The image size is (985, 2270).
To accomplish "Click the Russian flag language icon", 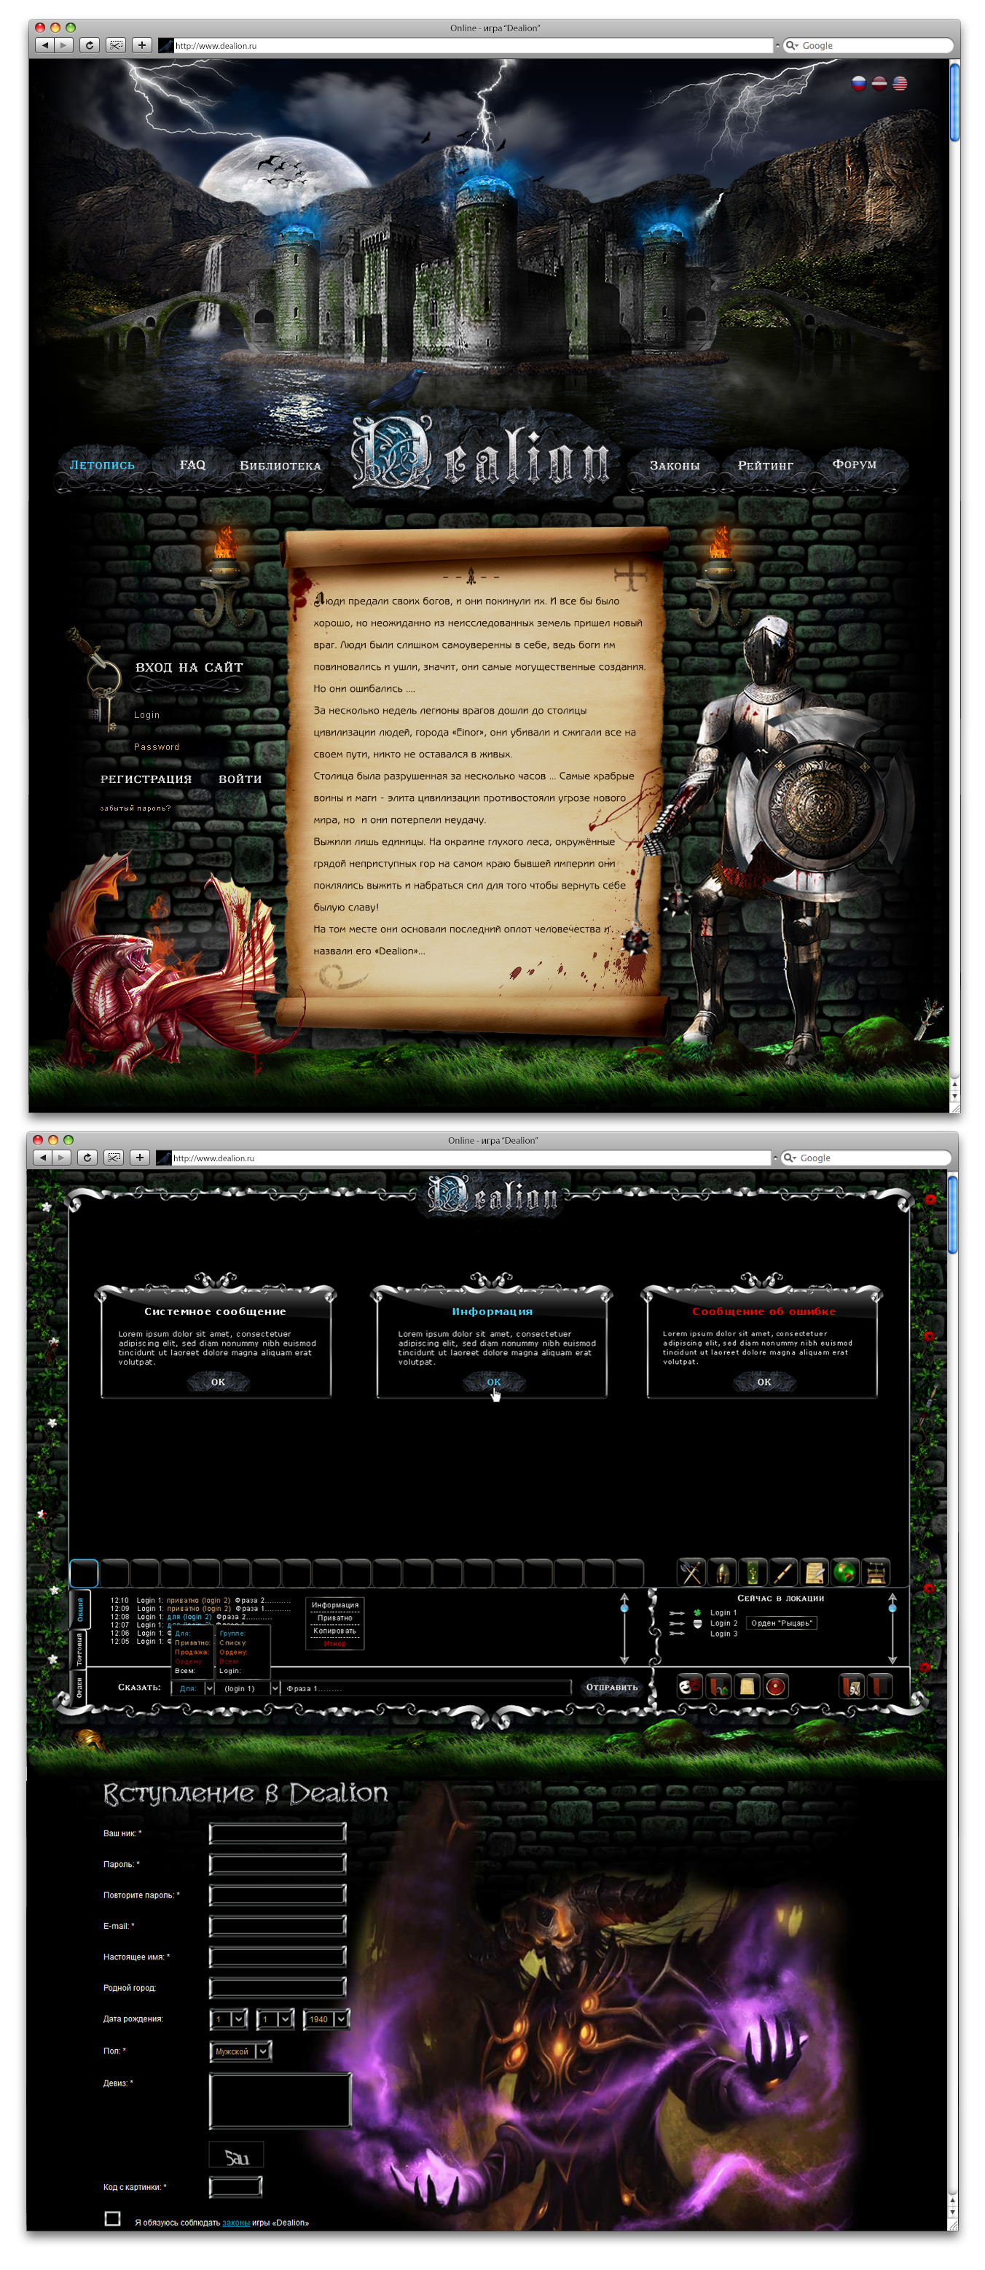I will pos(859,83).
